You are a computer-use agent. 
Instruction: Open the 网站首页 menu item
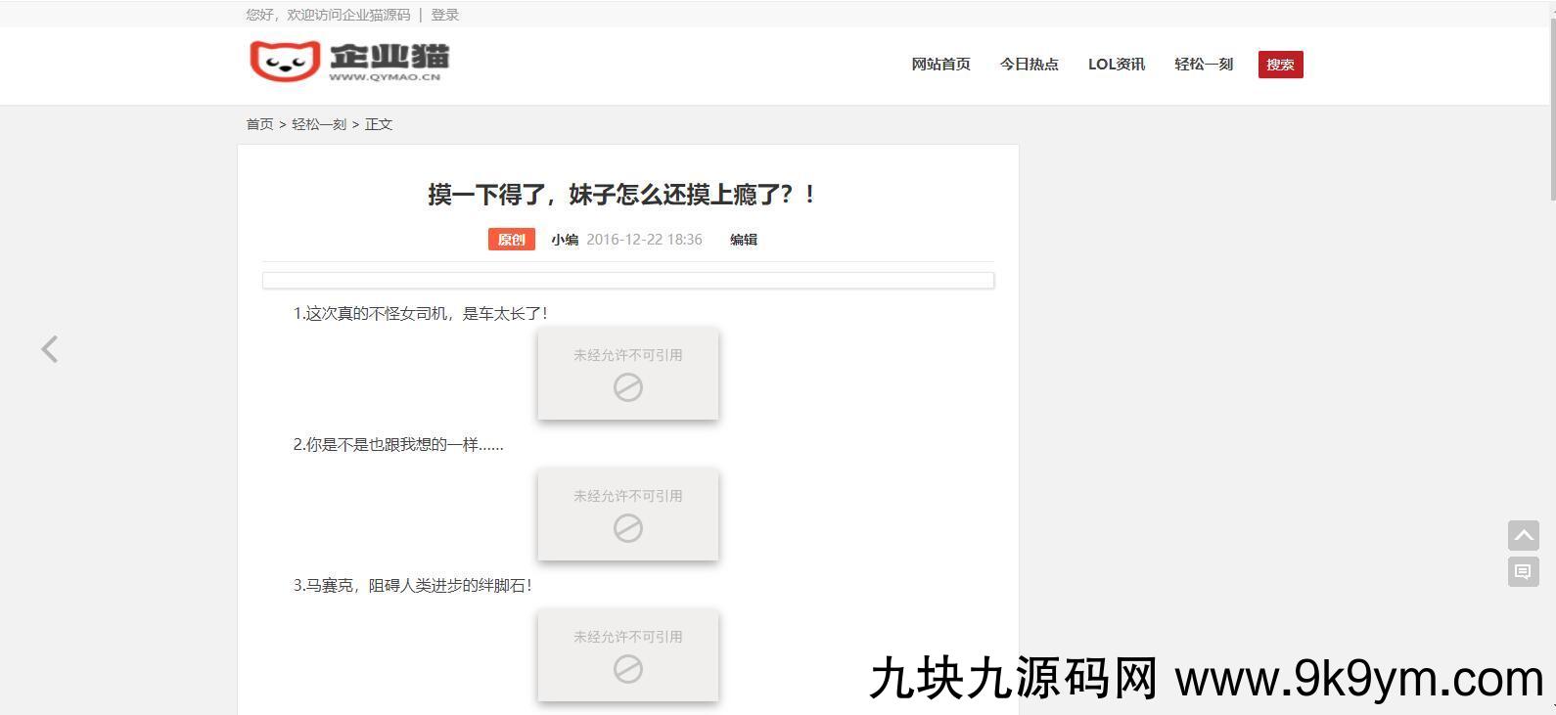tap(940, 65)
